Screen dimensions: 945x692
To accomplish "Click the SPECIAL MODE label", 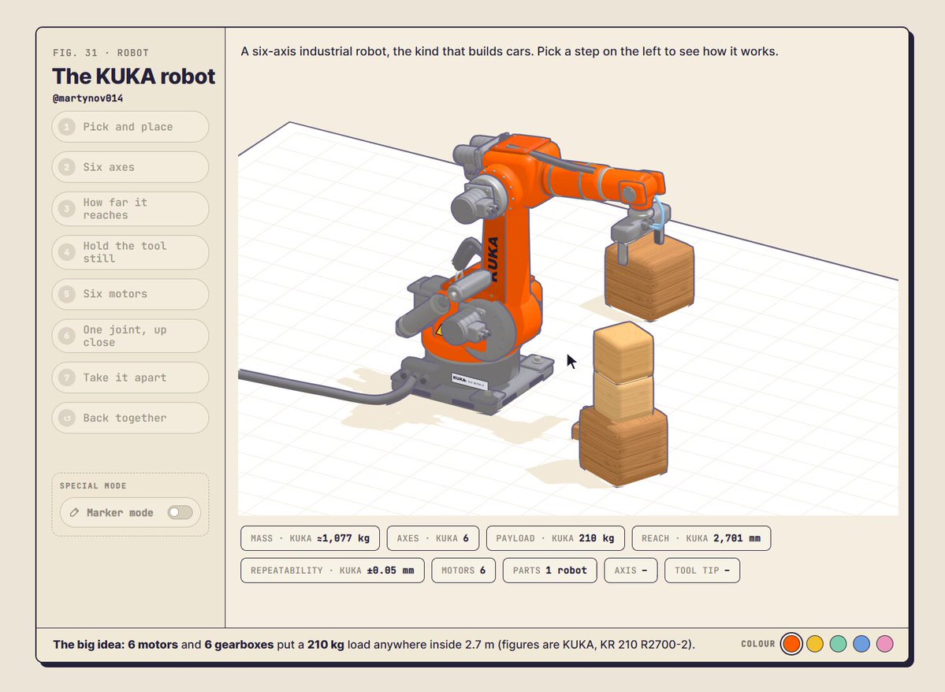I will [x=93, y=486].
